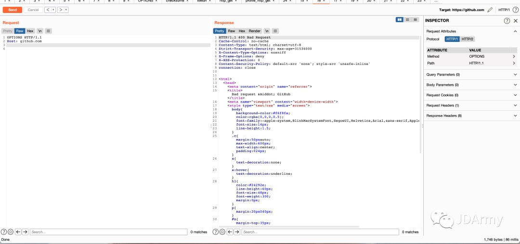Toggle non-printable characters in Request
This screenshot has height=244, width=520.
pos(40,31)
